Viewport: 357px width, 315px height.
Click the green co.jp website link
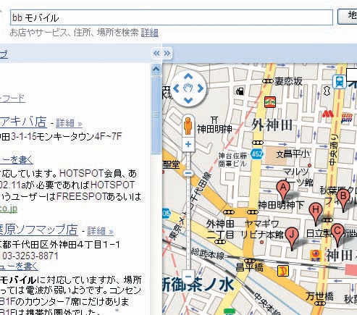9,209
